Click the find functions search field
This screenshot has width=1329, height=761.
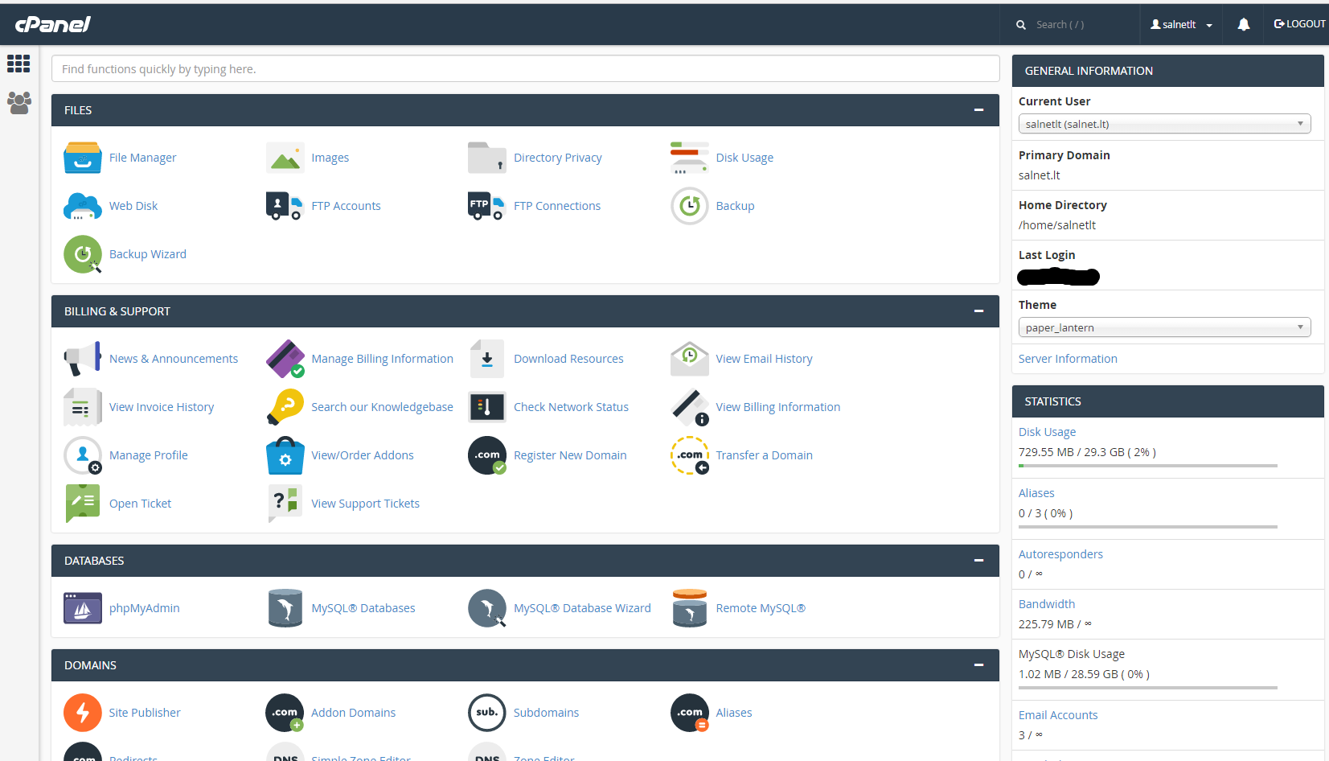tap(525, 69)
